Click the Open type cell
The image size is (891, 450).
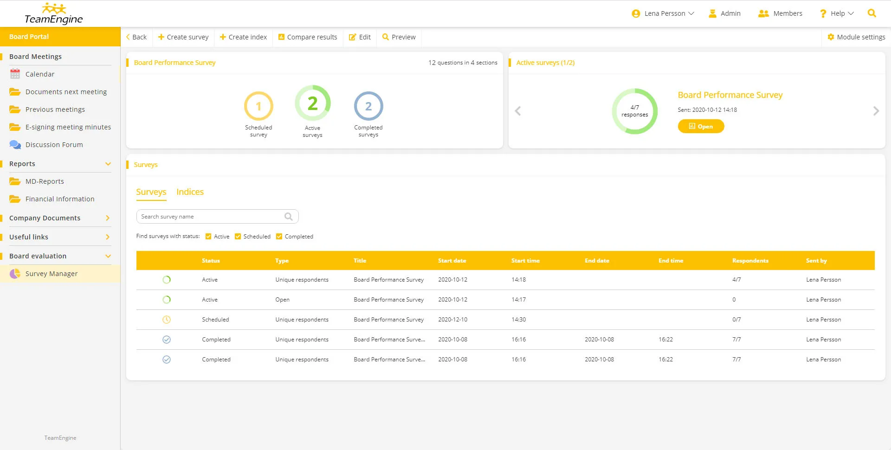[283, 300]
